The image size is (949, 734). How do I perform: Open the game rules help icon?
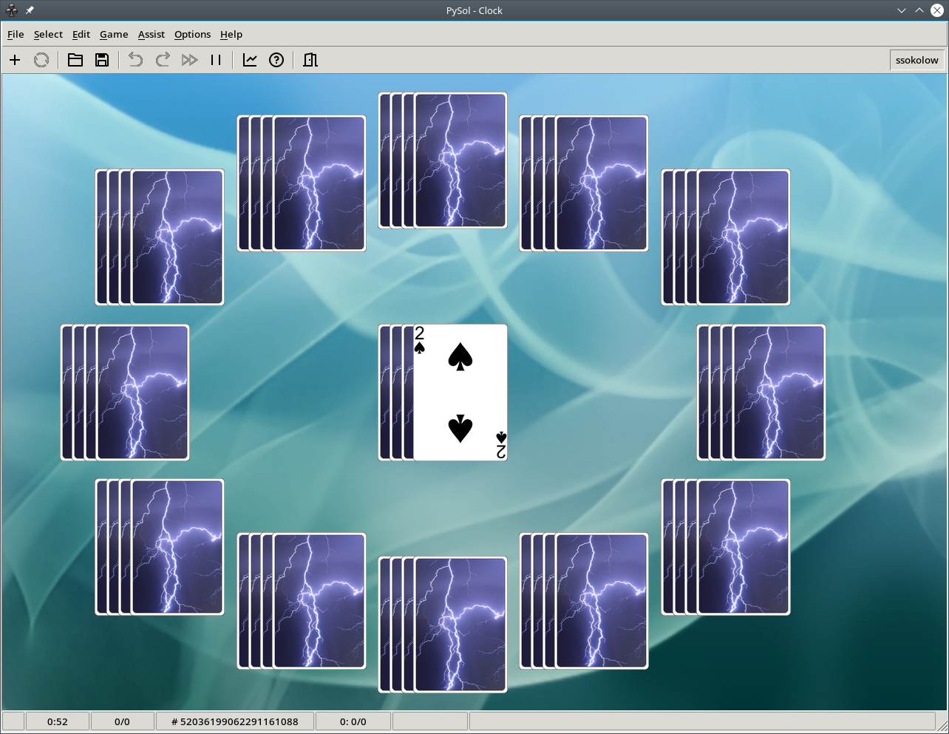tap(276, 60)
